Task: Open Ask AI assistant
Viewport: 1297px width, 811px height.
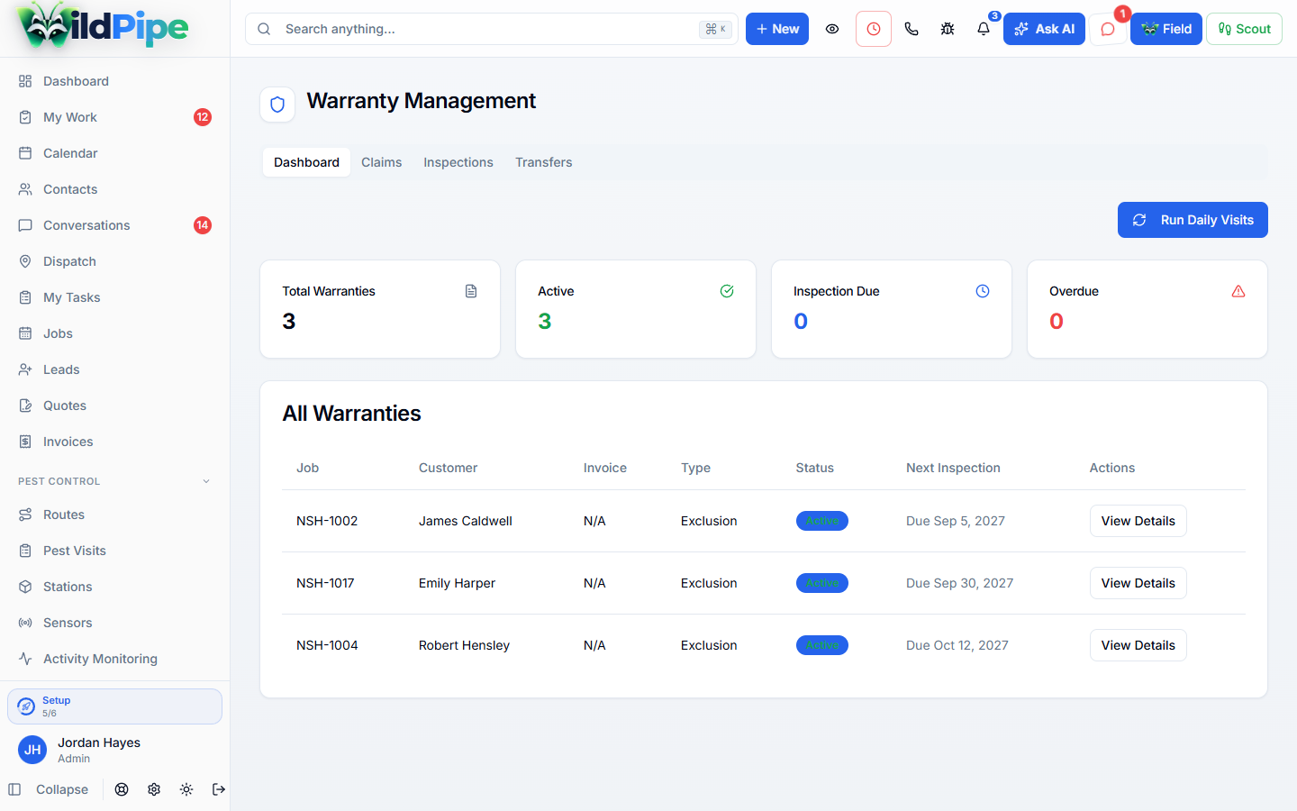Action: (x=1044, y=29)
